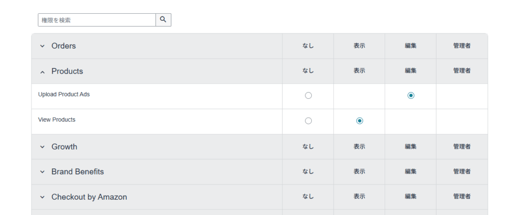521x215 pixels.
Task: Click '表示' header in the Products row
Action: pyautogui.click(x=359, y=71)
